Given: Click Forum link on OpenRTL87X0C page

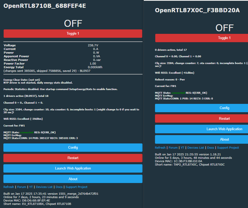Looking at the screenshot, I should tap(173, 148).
